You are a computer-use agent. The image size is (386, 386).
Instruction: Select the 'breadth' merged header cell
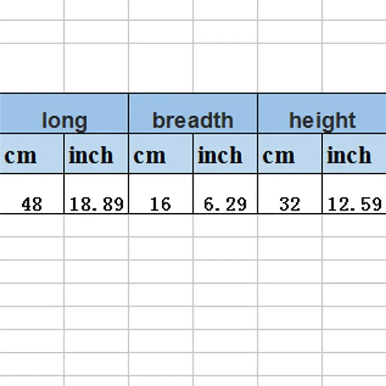tap(193, 113)
